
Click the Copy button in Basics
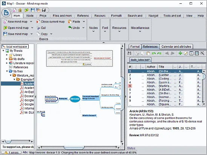point(42,34)
